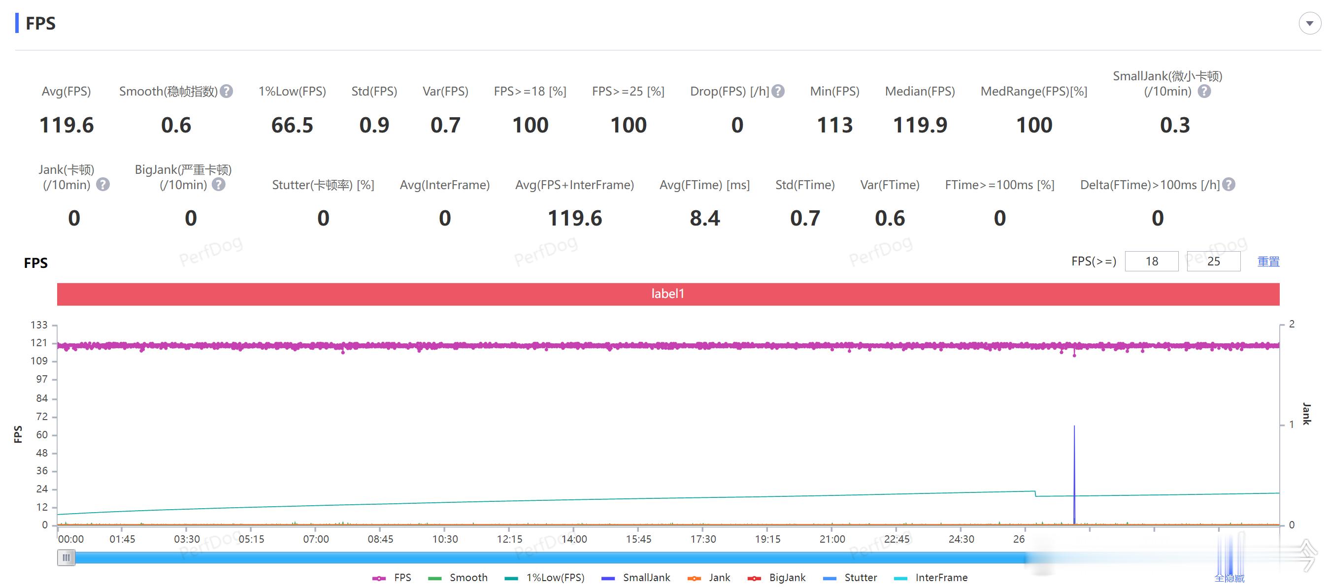Toggle InterFrame series in legend
1328x588 pixels.
click(x=941, y=578)
